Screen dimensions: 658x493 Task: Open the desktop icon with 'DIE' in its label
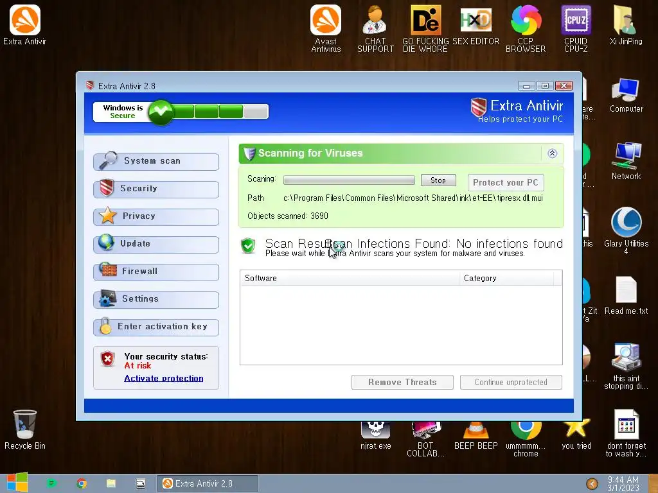pyautogui.click(x=425, y=28)
